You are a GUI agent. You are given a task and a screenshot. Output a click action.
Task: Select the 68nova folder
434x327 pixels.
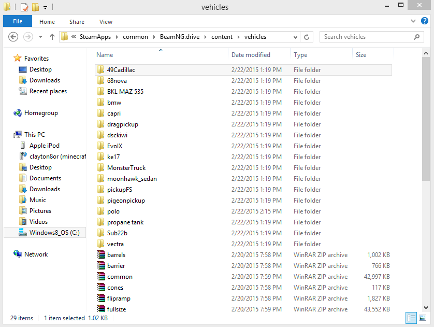pyautogui.click(x=117, y=80)
